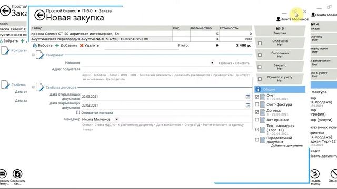This screenshot has width=337, height=189.
Task: Click the Адрес получателя field
Action: tap(166, 69)
